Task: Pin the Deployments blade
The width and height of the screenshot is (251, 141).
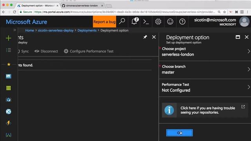Action: (x=145, y=37)
